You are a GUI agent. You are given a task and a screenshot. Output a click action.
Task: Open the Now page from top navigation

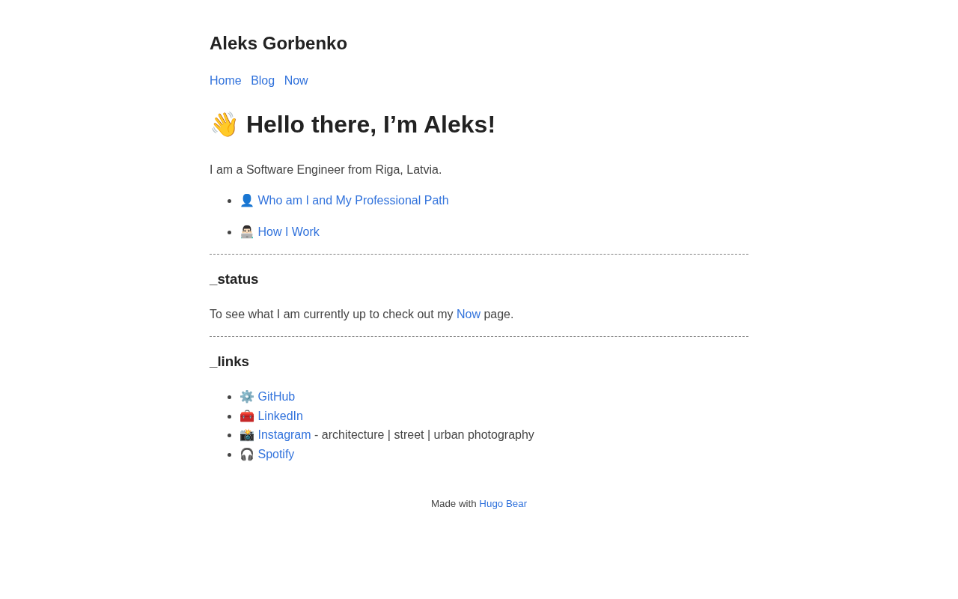tap(296, 81)
